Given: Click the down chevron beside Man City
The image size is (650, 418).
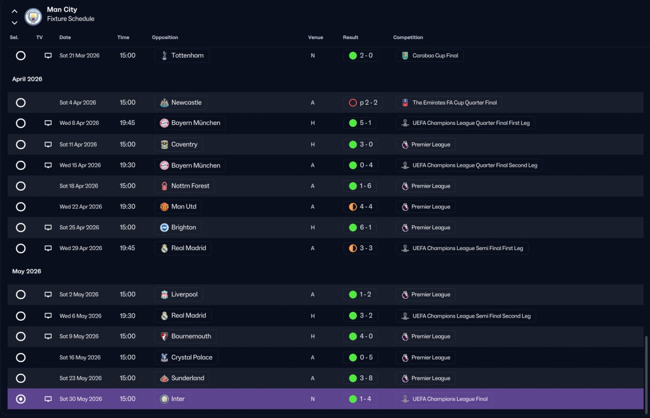Looking at the screenshot, I should point(14,22).
